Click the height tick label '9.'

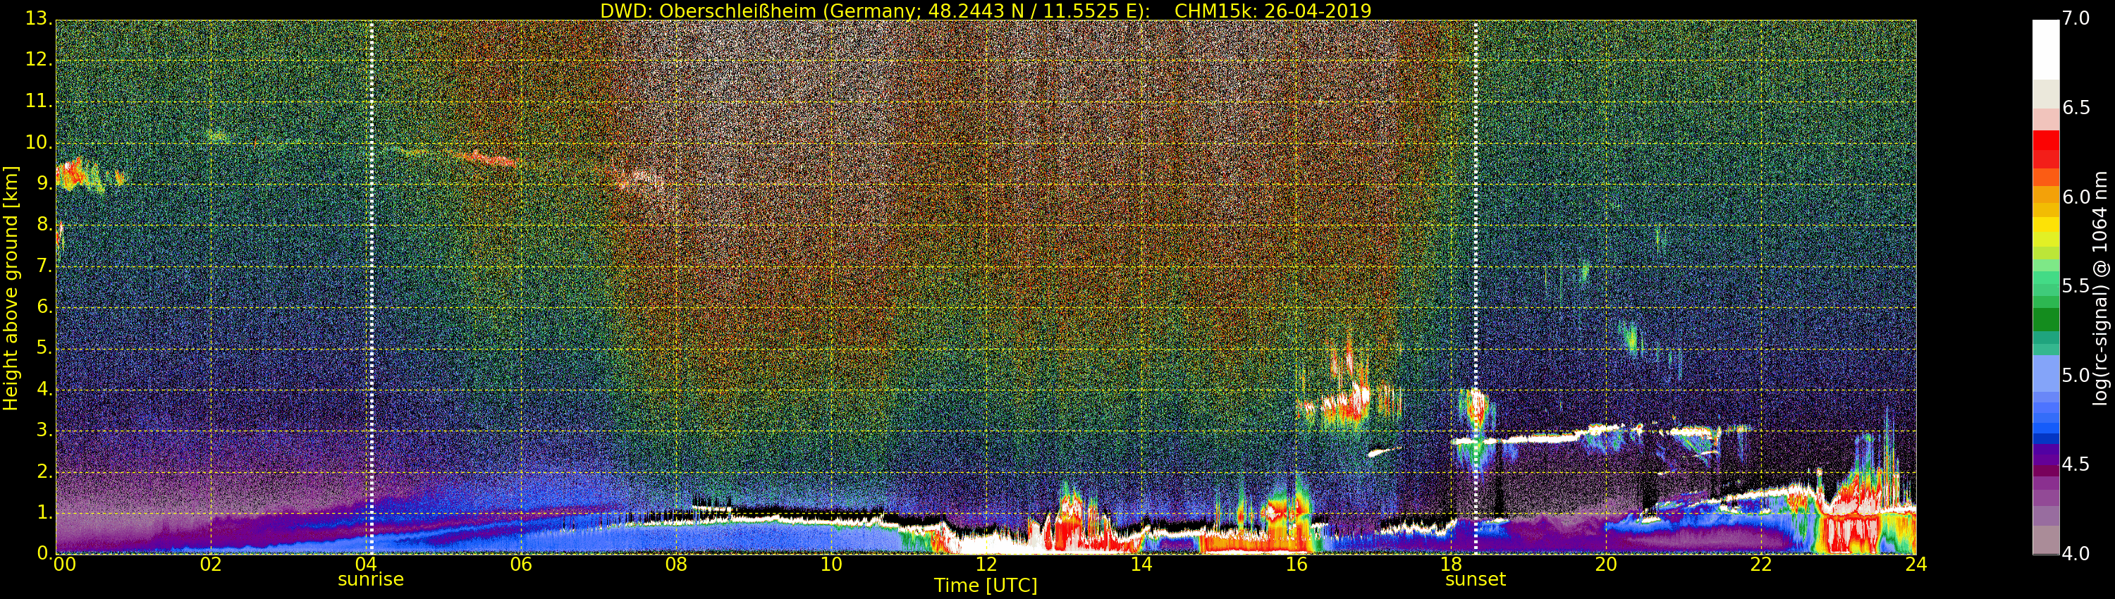pyautogui.click(x=44, y=183)
